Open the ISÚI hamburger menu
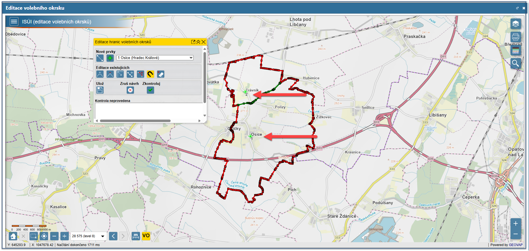529x251 pixels. [14, 22]
